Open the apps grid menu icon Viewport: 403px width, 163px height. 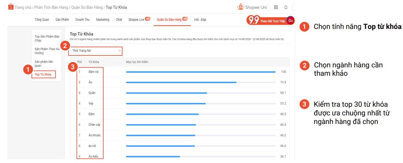click(x=276, y=7)
